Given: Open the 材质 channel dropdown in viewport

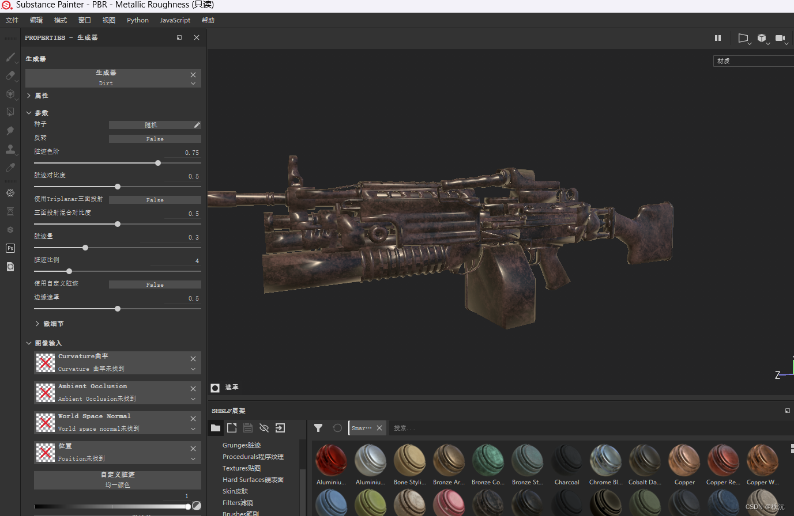Looking at the screenshot, I should pyautogui.click(x=754, y=61).
